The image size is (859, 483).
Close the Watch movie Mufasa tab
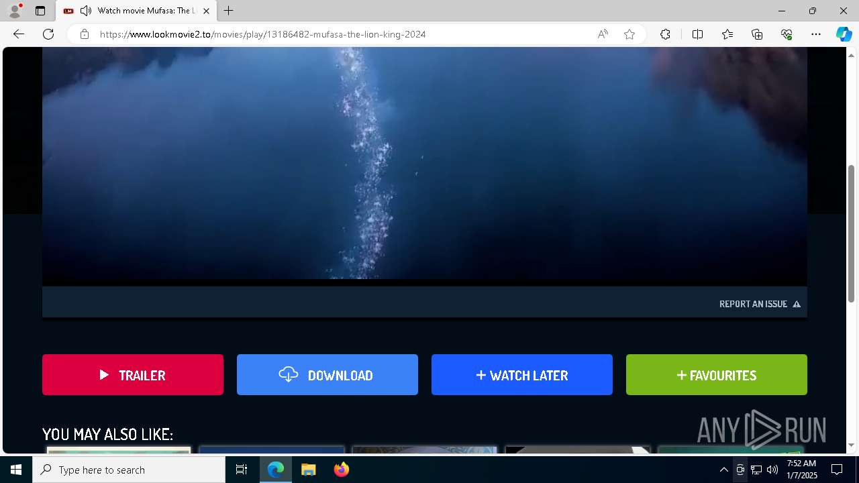tap(206, 11)
